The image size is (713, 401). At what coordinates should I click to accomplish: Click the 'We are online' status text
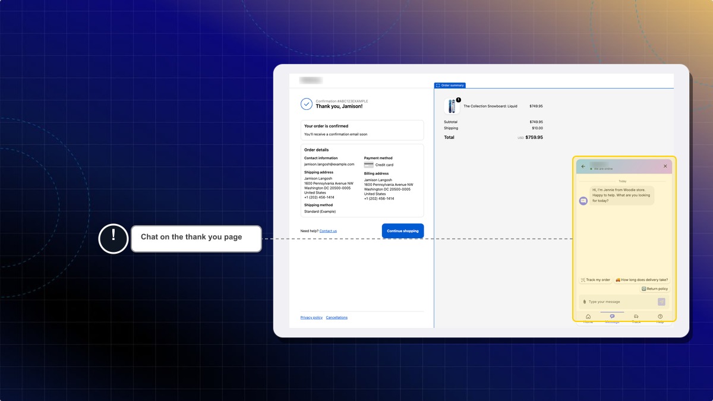click(603, 169)
